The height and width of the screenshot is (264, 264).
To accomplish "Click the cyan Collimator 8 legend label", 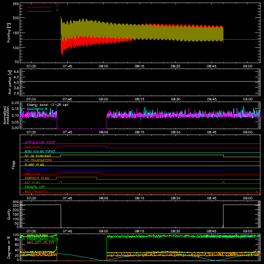I will pyautogui.click(x=37, y=109).
